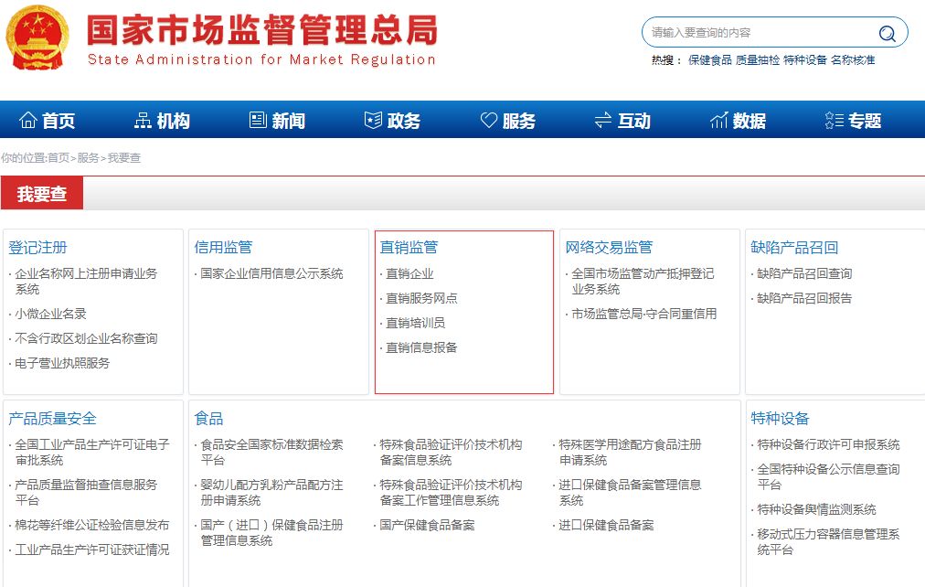Open 全国工业产品生产许可证电子审批系统 link
Screen dimensions: 925x587
92,453
